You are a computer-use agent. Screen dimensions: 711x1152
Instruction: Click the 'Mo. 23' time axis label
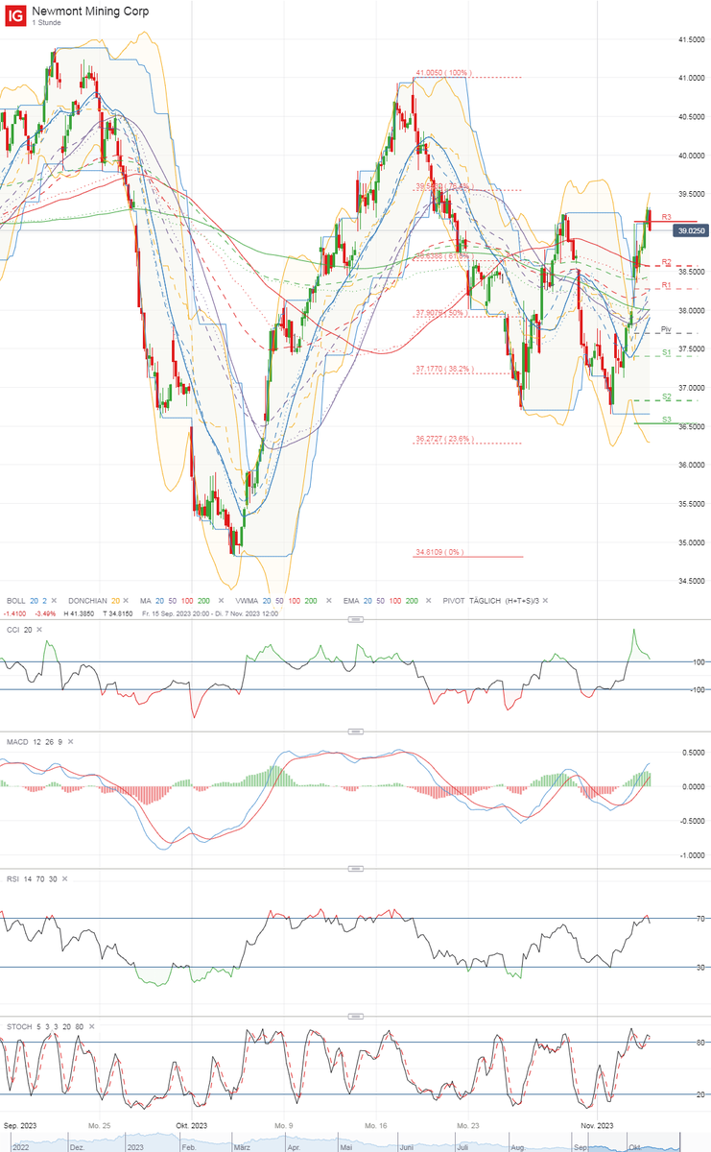467,1123
